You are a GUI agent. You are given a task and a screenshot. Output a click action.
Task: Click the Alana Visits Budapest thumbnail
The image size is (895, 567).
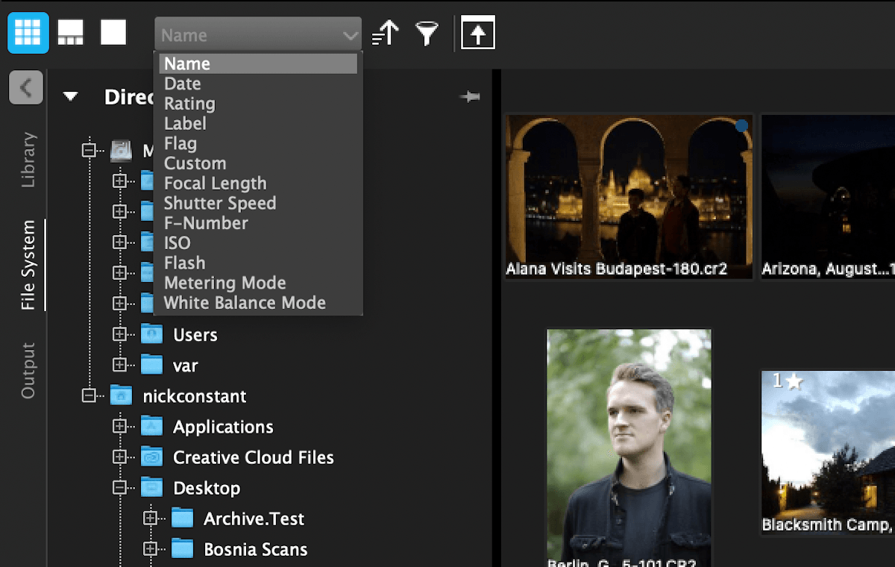[628, 194]
